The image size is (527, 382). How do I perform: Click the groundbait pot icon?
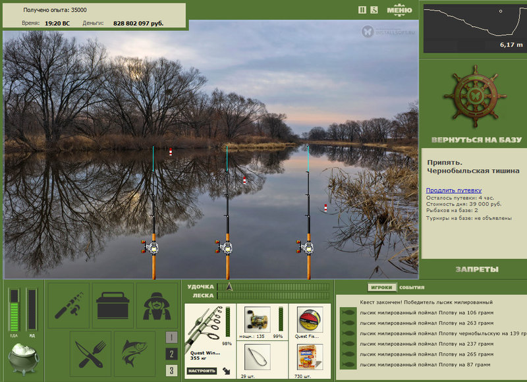[x=23, y=359]
